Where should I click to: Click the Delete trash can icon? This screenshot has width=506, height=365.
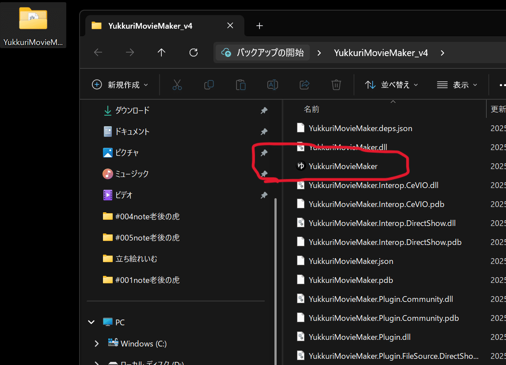click(x=336, y=85)
